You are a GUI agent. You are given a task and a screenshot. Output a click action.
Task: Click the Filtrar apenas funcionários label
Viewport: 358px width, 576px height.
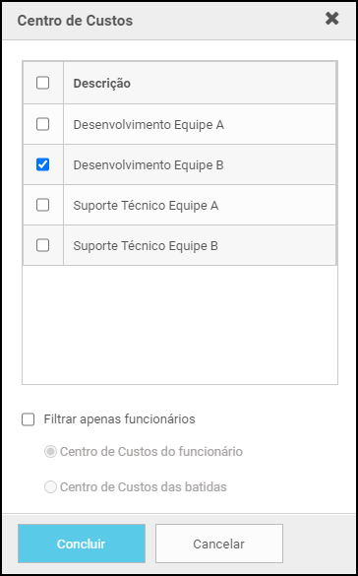[120, 419]
